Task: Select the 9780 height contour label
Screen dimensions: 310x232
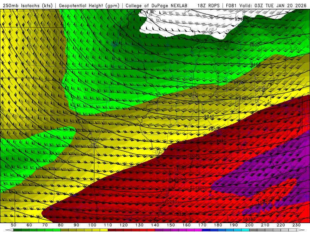Action: coord(244,98)
